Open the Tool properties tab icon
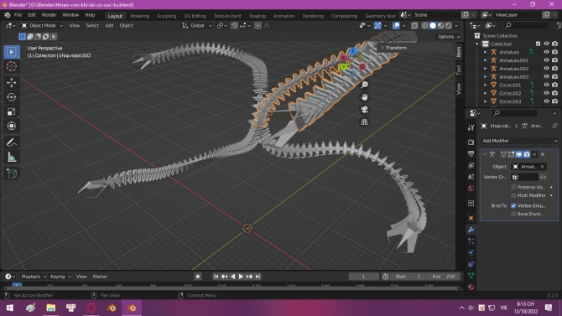The width and height of the screenshot is (562, 316). point(471,127)
